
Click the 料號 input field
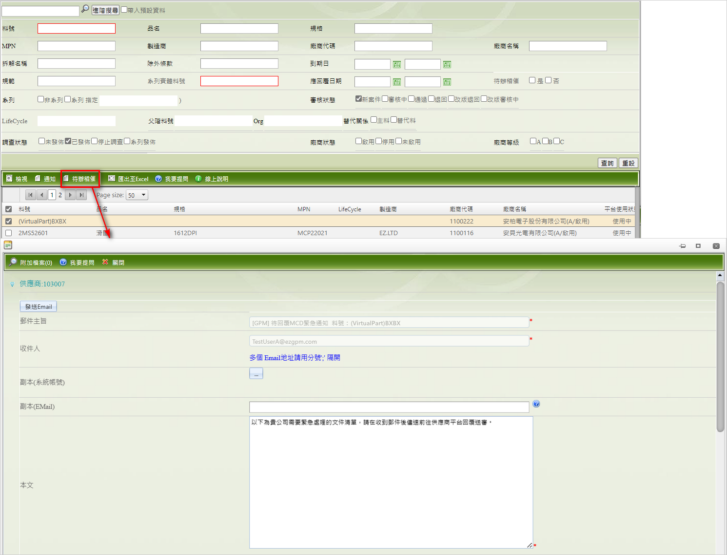pos(77,29)
